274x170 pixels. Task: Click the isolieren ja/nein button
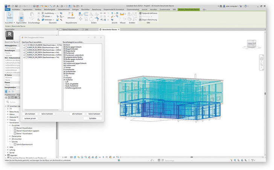tap(30, 118)
